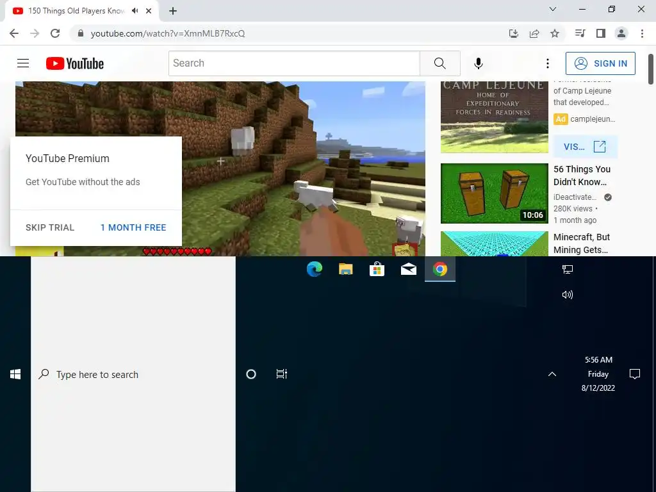This screenshot has width=656, height=492.
Task: Open File Explorer from taskbar
Action: click(x=346, y=269)
